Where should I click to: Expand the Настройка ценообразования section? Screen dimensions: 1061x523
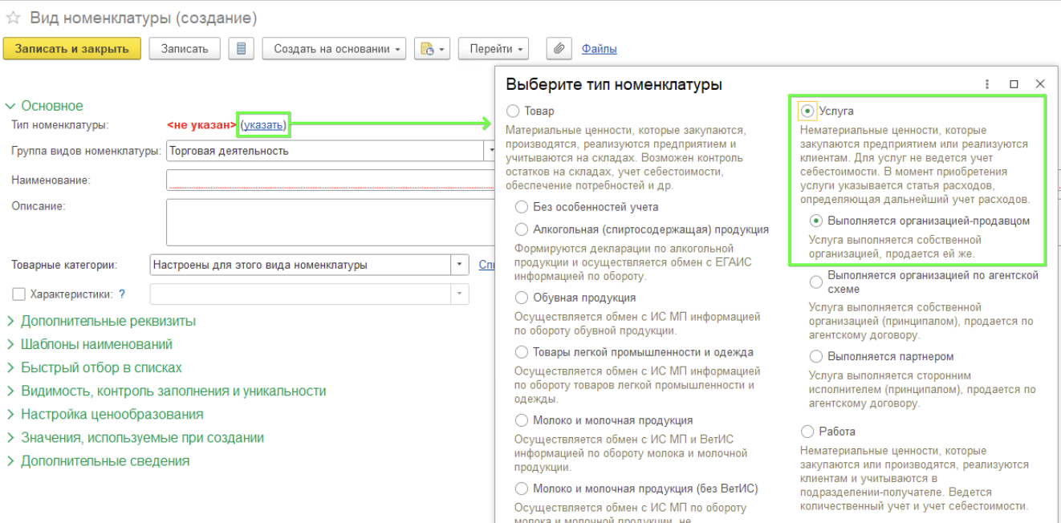[x=112, y=415]
